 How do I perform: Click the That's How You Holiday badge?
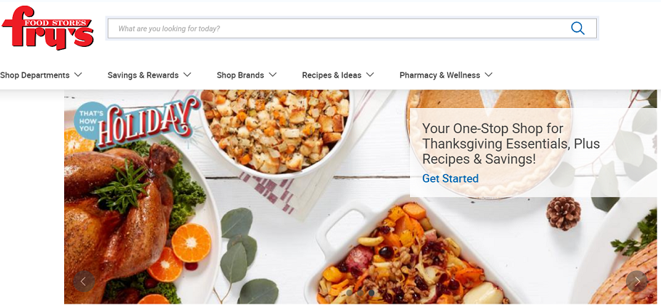(x=138, y=122)
